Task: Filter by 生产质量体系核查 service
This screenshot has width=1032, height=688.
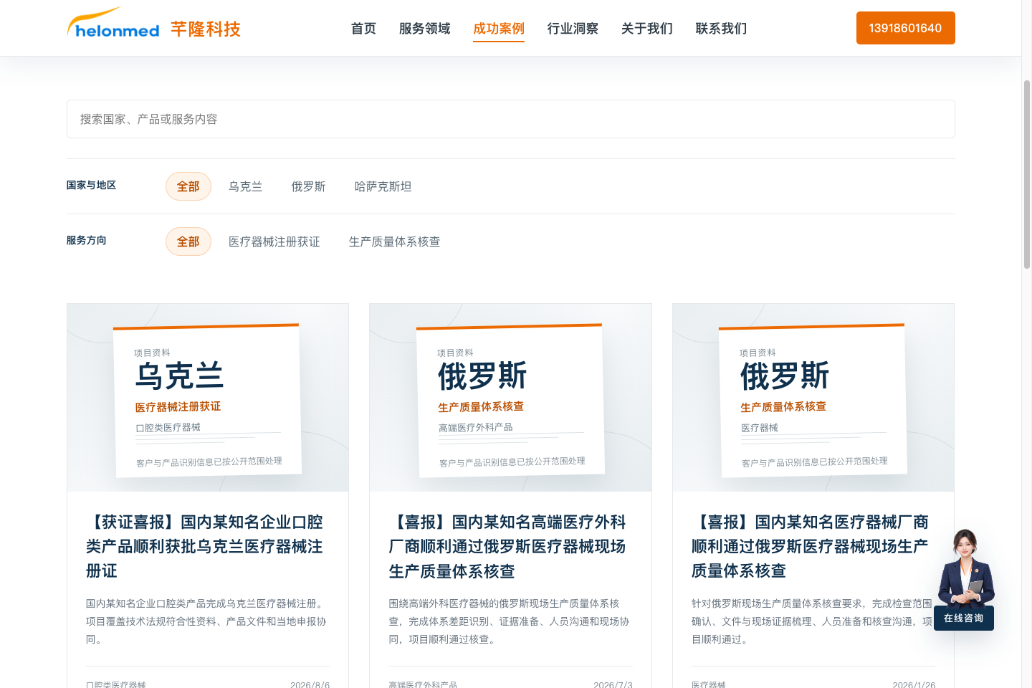Action: point(395,242)
